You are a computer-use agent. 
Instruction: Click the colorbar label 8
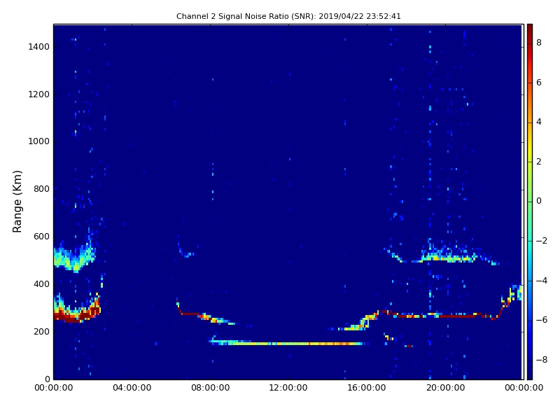[x=539, y=43]
